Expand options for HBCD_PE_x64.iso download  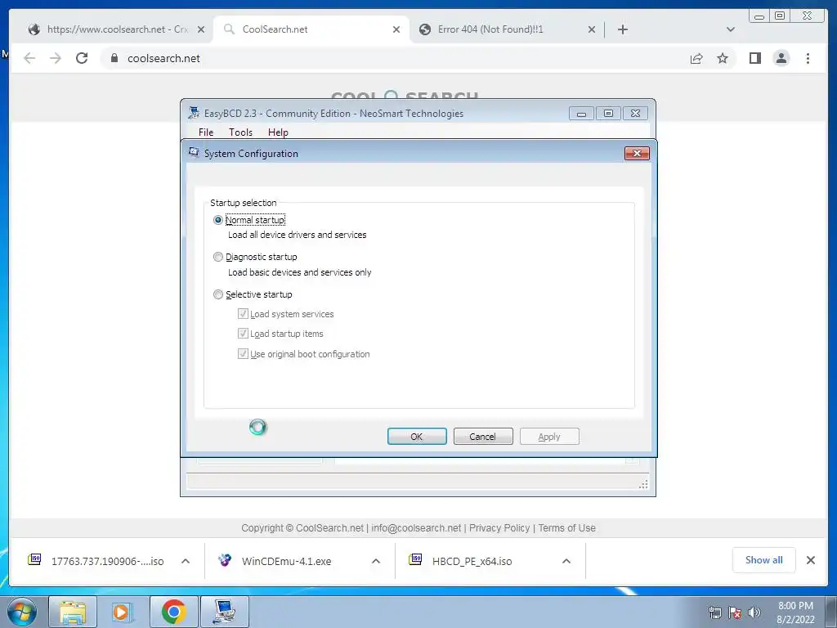566,561
